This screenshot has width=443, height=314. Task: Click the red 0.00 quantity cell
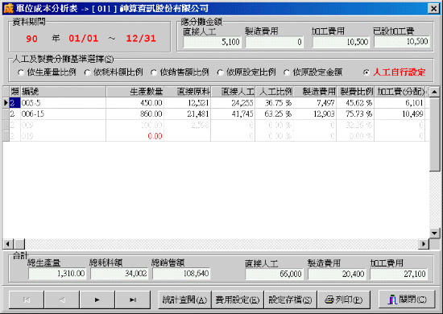135,136
